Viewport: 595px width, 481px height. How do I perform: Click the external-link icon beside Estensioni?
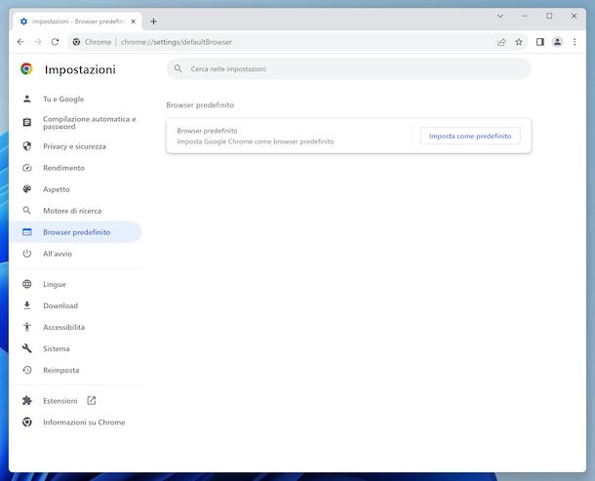tap(92, 401)
